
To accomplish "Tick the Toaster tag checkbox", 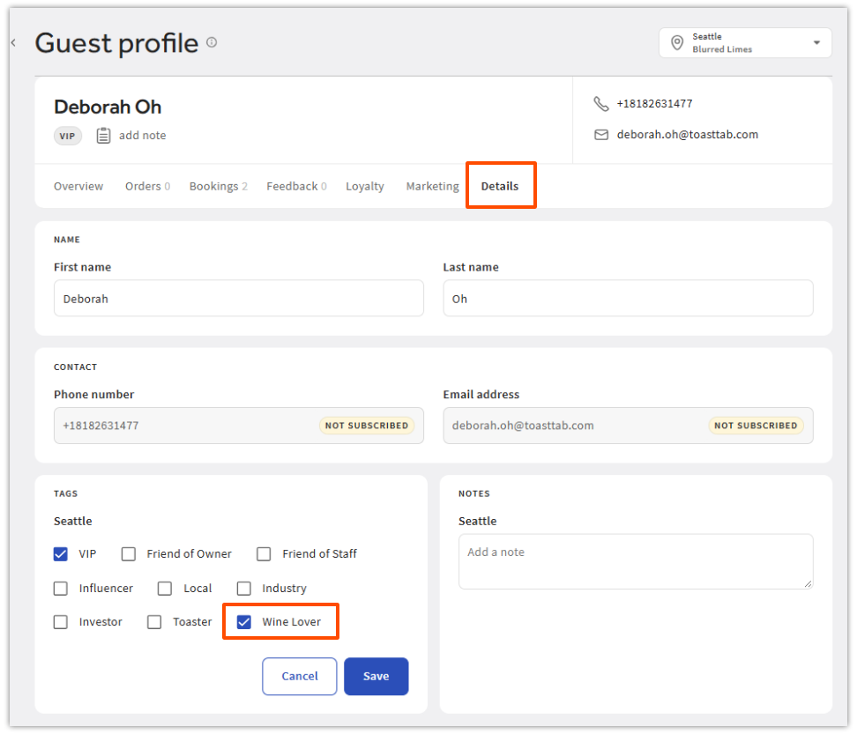I will pos(154,622).
